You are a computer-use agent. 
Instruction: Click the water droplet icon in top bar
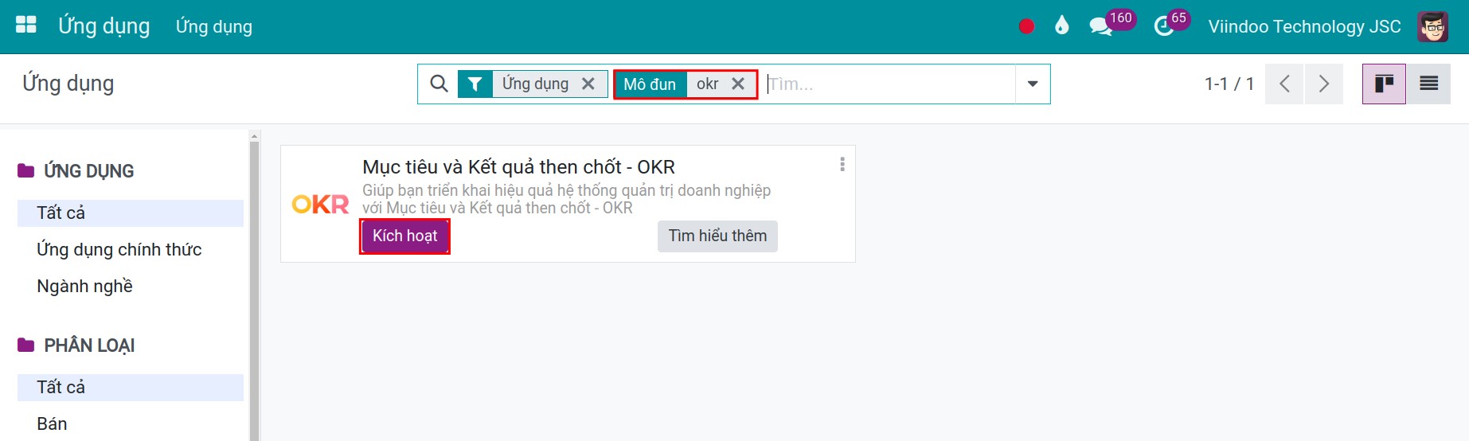pos(1061,25)
